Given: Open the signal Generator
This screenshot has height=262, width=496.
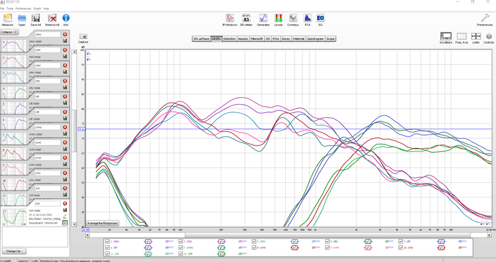Looking at the screenshot, I should pos(263,19).
